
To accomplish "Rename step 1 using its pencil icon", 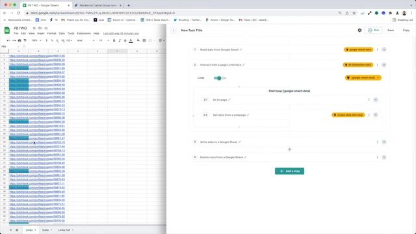I will [x=241, y=49].
